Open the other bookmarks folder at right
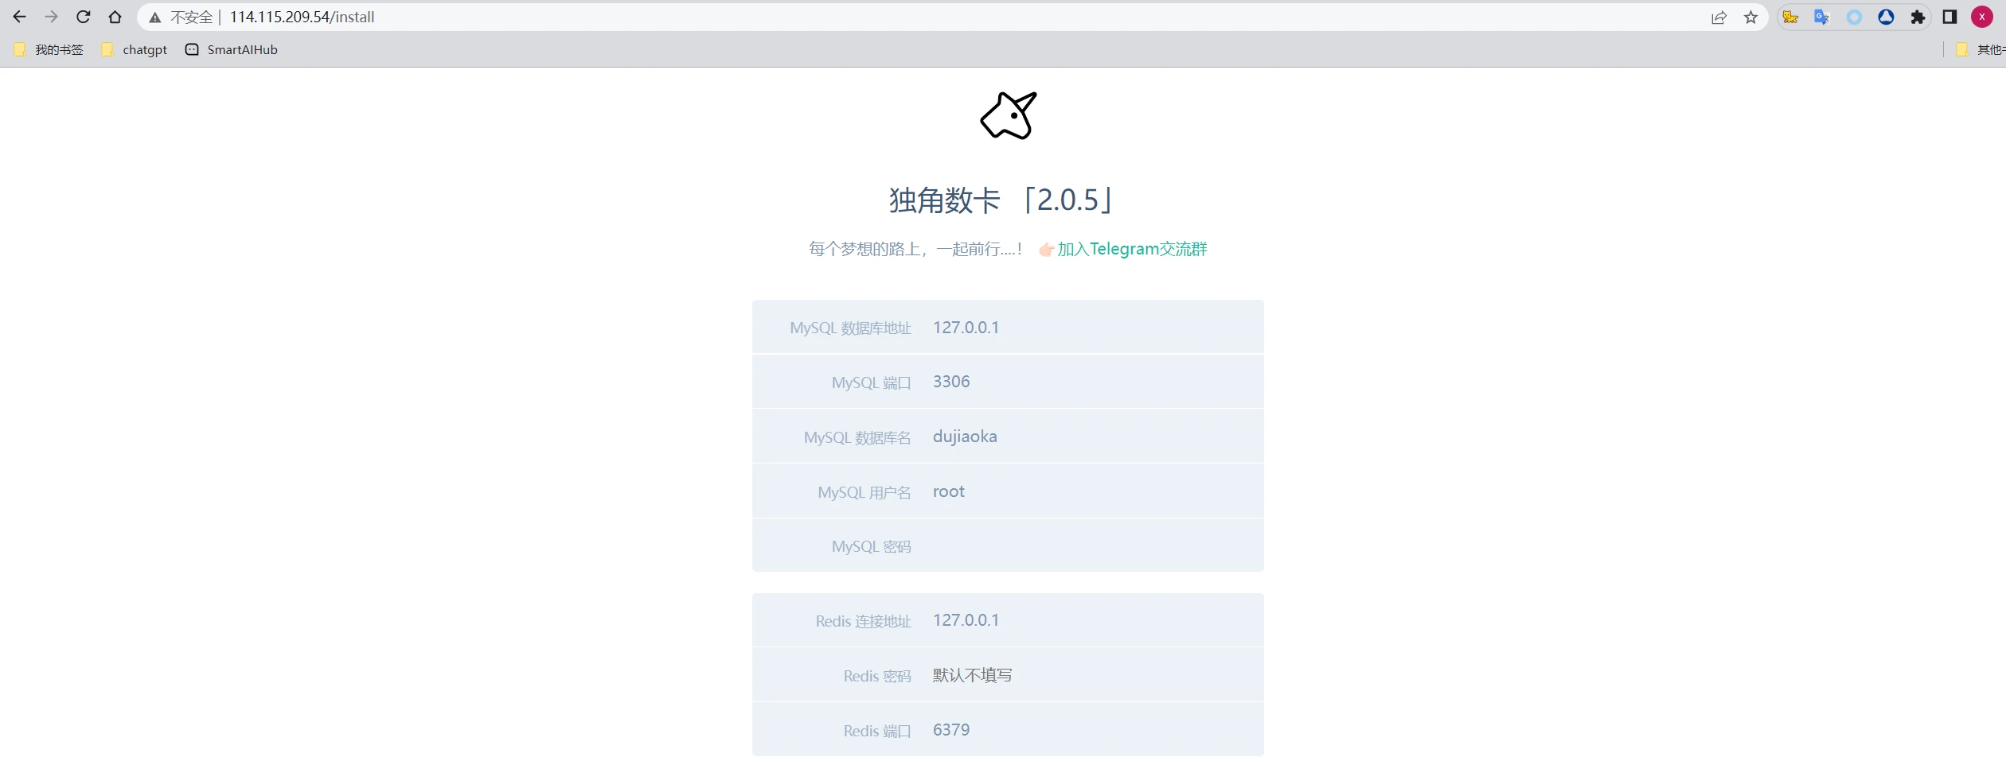The width and height of the screenshot is (2006, 757). point(1980,49)
